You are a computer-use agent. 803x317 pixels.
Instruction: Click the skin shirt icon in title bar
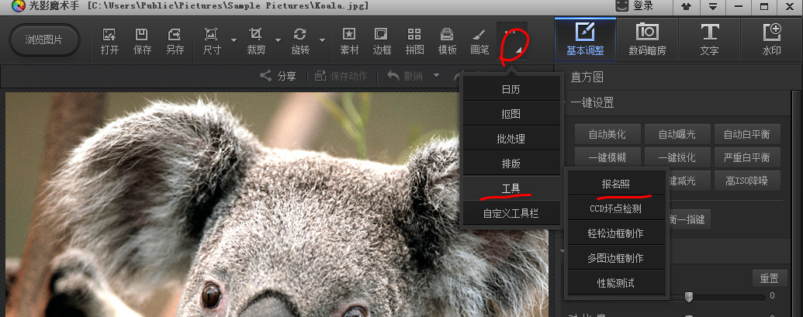686,7
